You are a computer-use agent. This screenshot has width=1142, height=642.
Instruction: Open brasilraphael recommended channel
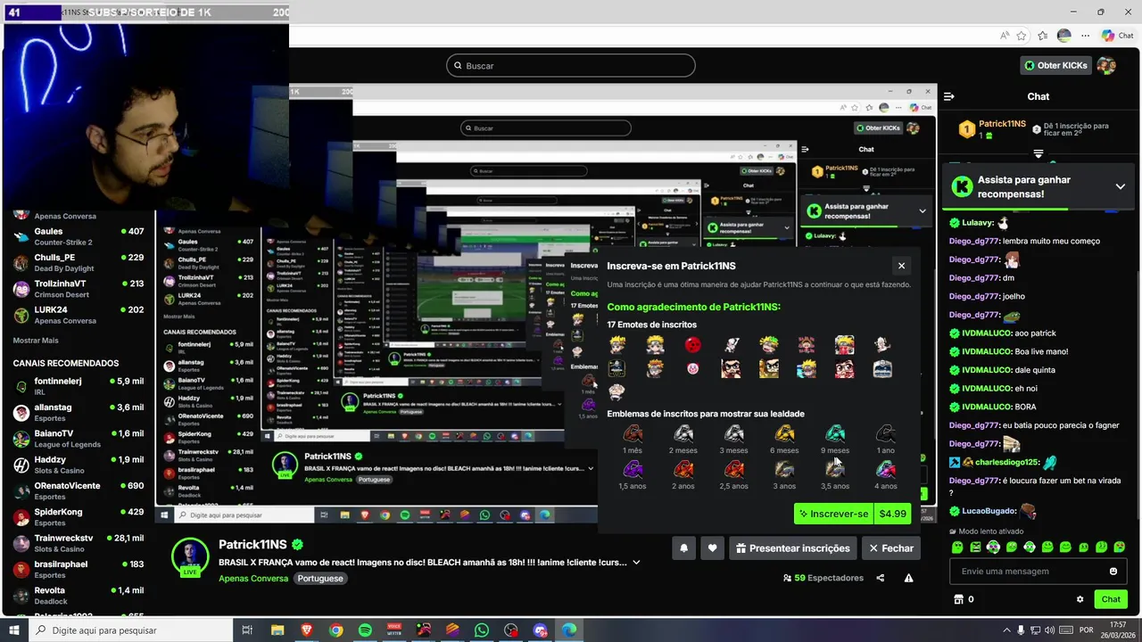79,569
